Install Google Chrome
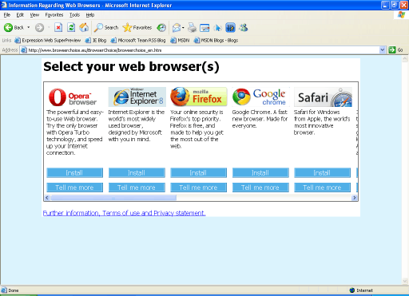 [x=260, y=173]
